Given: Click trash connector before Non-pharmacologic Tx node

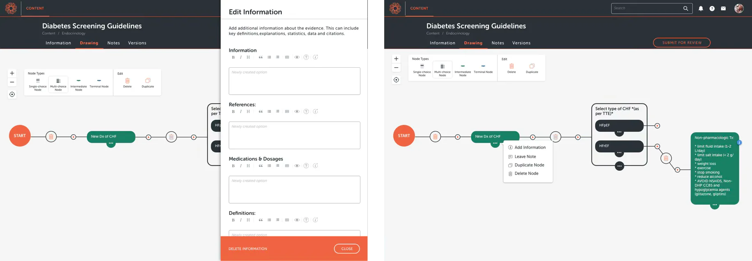Looking at the screenshot, I should tap(666, 158).
